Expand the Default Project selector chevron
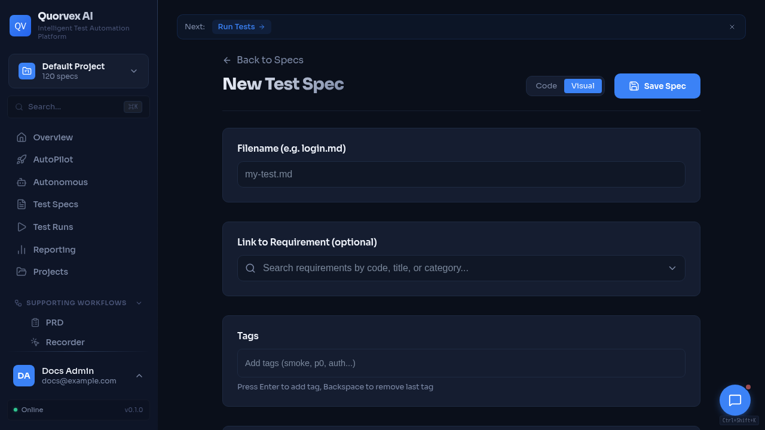Screen dimensions: 765x430 pyautogui.click(x=134, y=71)
